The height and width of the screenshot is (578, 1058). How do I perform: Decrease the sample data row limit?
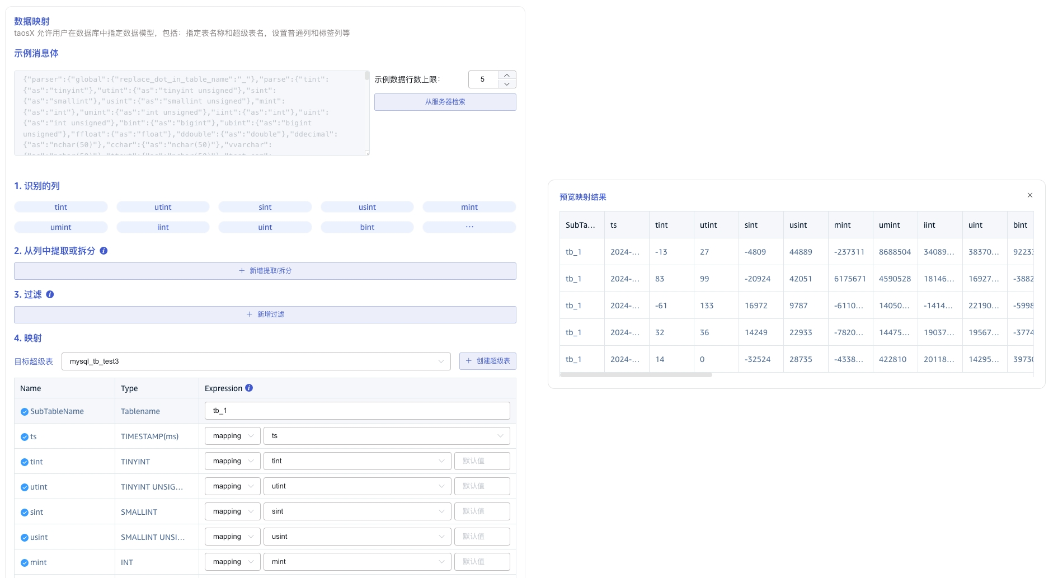tap(506, 84)
